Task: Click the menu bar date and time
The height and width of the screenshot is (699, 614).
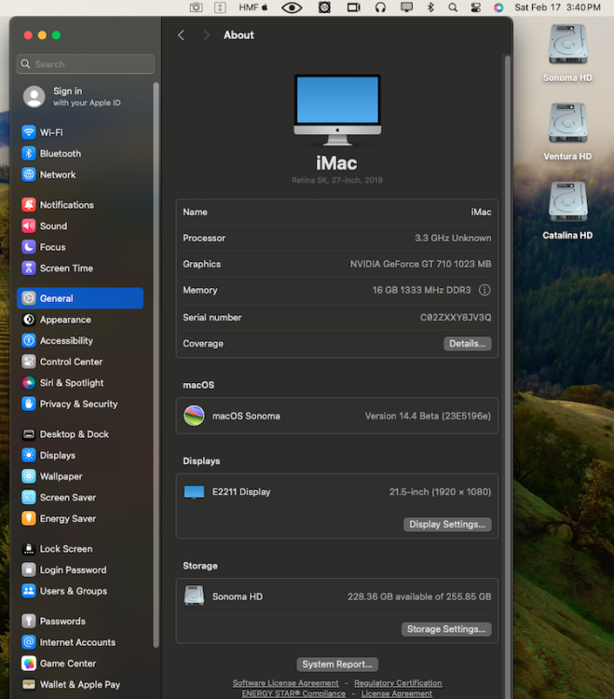Action: tap(557, 7)
